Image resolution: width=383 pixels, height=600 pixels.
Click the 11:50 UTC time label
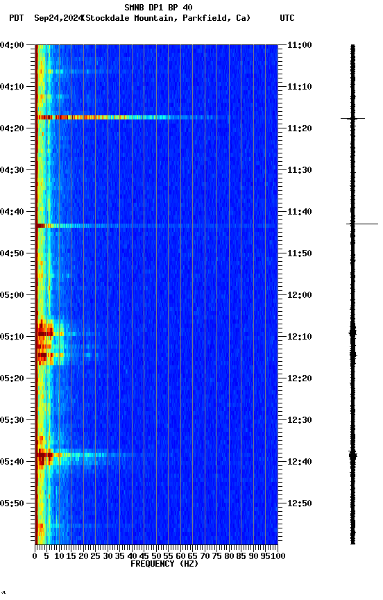click(x=299, y=253)
